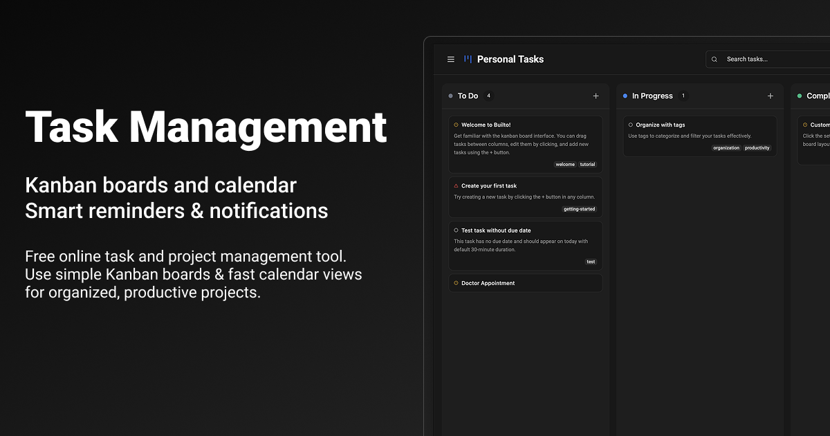Click the To Do column header title
Viewport: 830px width, 436px height.
coord(468,96)
